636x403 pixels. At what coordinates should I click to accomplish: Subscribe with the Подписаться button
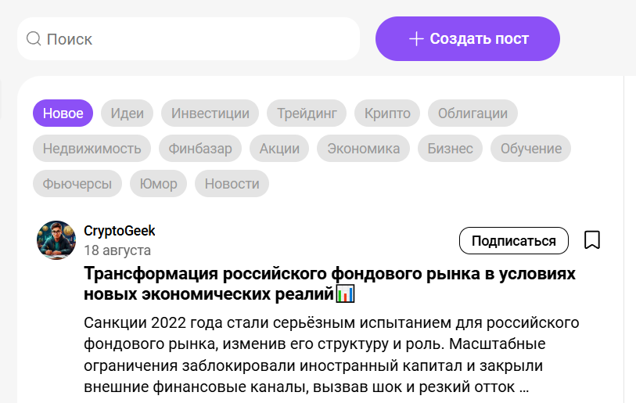pos(513,240)
